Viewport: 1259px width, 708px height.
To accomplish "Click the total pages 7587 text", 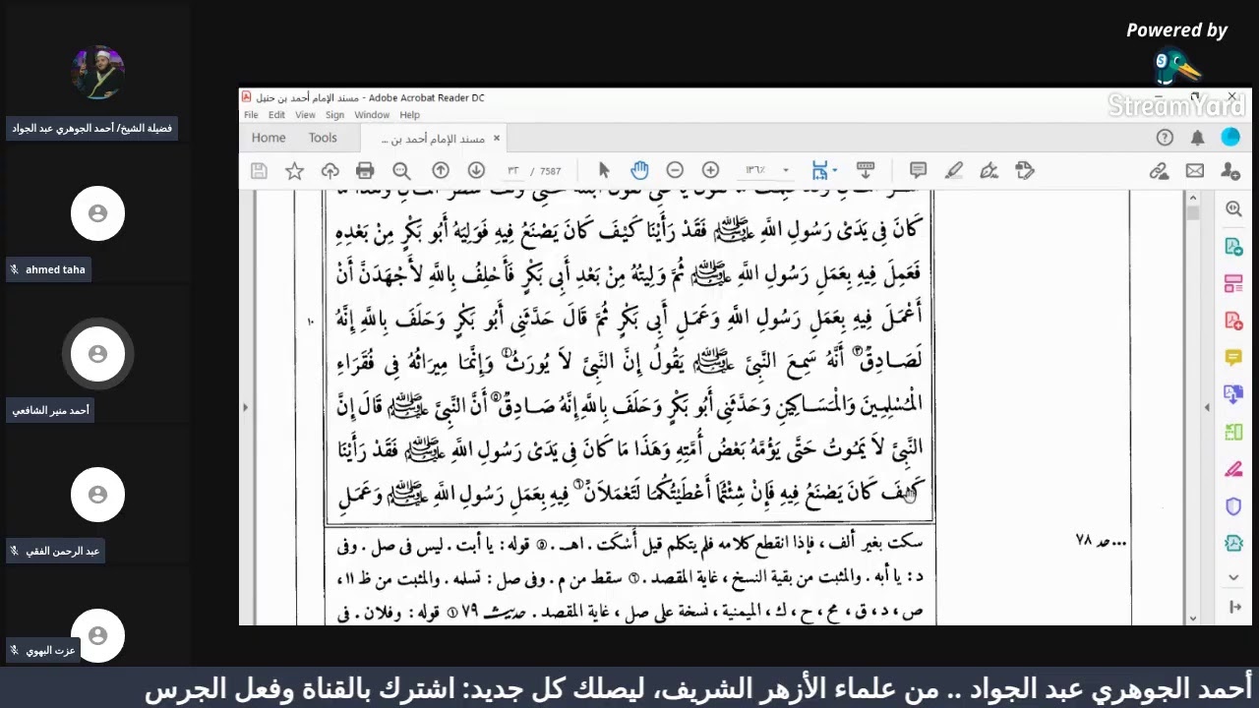I will click(x=551, y=171).
